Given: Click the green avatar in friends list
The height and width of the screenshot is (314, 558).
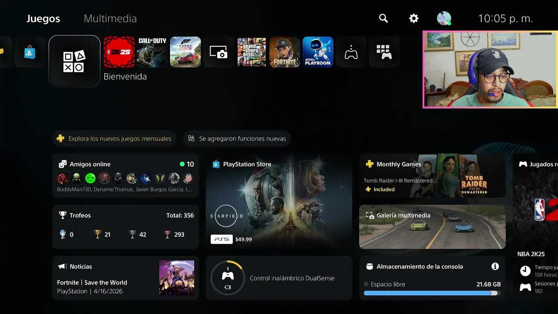Looking at the screenshot, I should pyautogui.click(x=90, y=178).
